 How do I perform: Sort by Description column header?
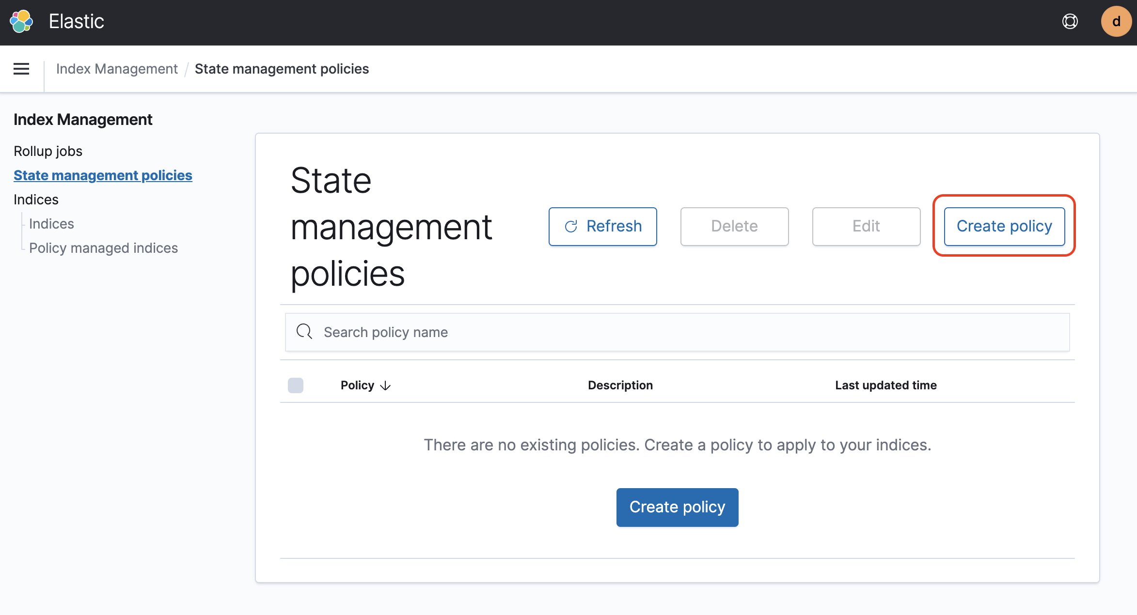[x=620, y=385]
